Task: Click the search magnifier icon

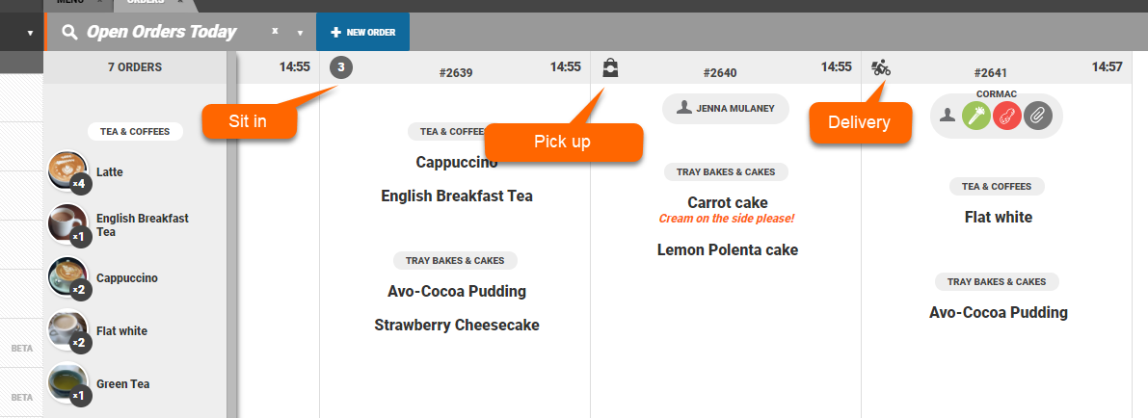Action: [69, 32]
